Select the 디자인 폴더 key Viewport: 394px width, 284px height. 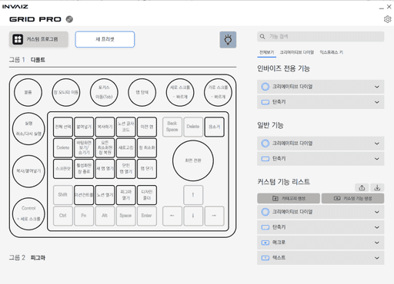click(147, 195)
